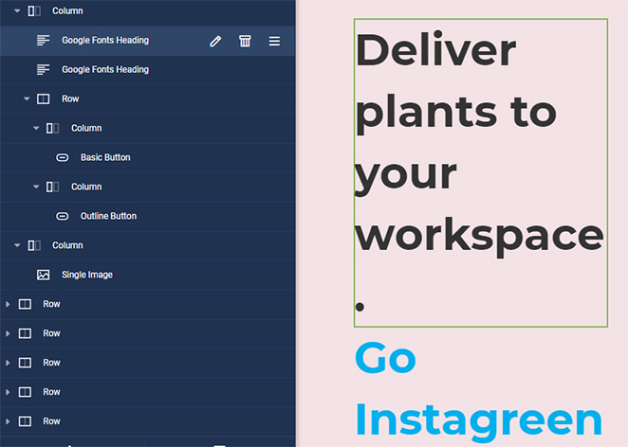This screenshot has height=447, width=628.
Task: Collapse the expanded Row containing the buttons
Action: click(27, 98)
